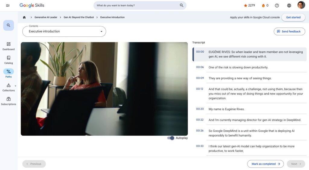Click the Get started button

click(293, 17)
